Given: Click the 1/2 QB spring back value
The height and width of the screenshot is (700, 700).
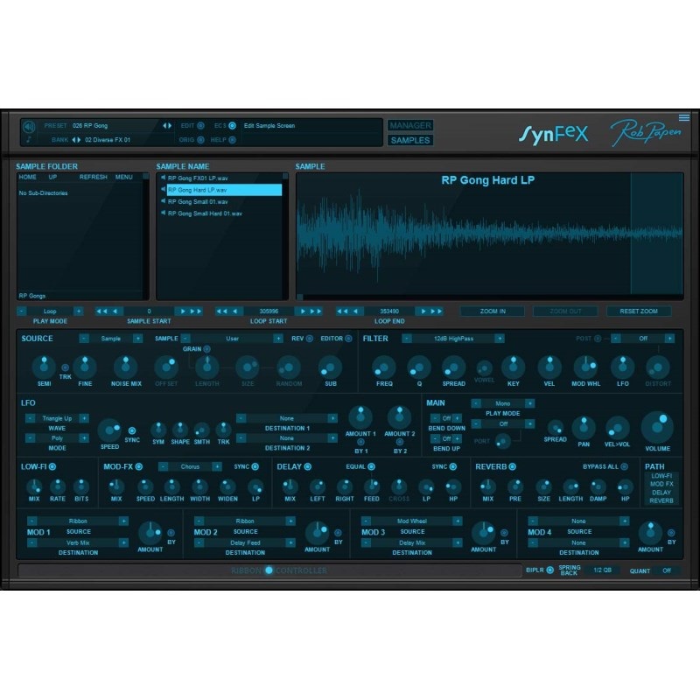Looking at the screenshot, I should click(602, 570).
